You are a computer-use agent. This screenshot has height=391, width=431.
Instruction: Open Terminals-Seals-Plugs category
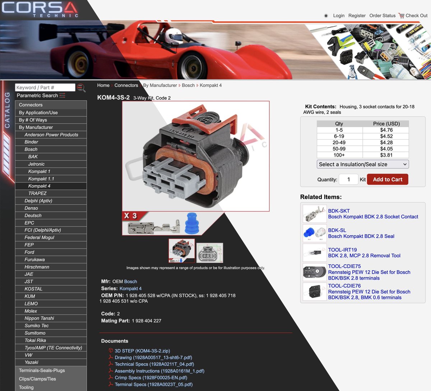(x=51, y=371)
